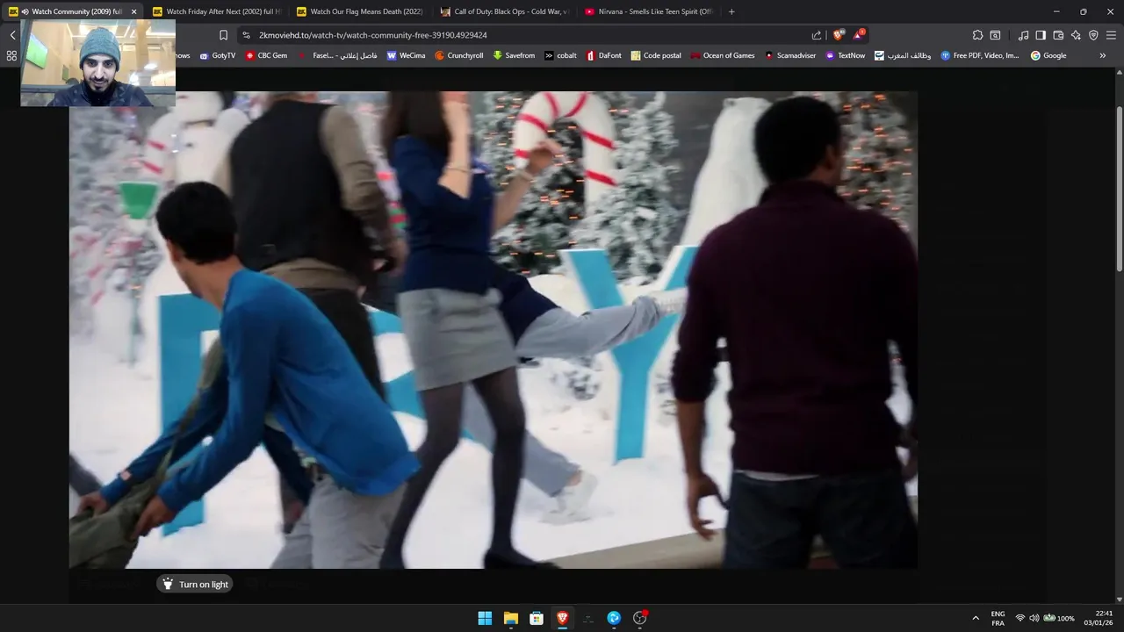The image size is (1124, 632).
Task: Switch to Nirvana Smells Like Teen Spirit tab
Action: tap(648, 11)
